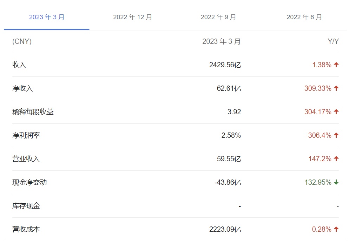Click the red up arrow beside 1.38%

click(x=336, y=65)
